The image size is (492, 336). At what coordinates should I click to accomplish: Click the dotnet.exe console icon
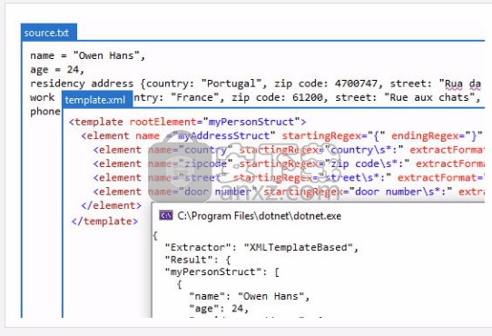[x=166, y=215]
